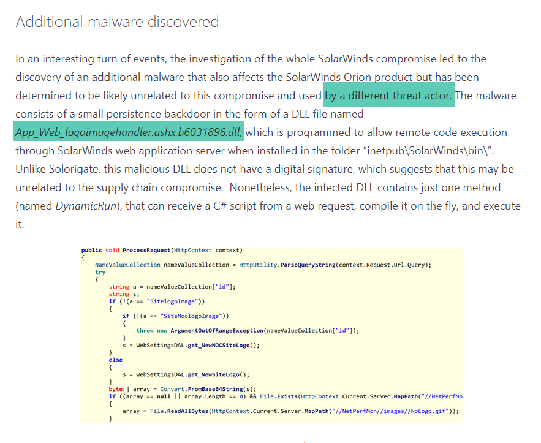
Task: Click the folder path "inetpub\SolarWinds\bin\"
Action: (x=428, y=151)
